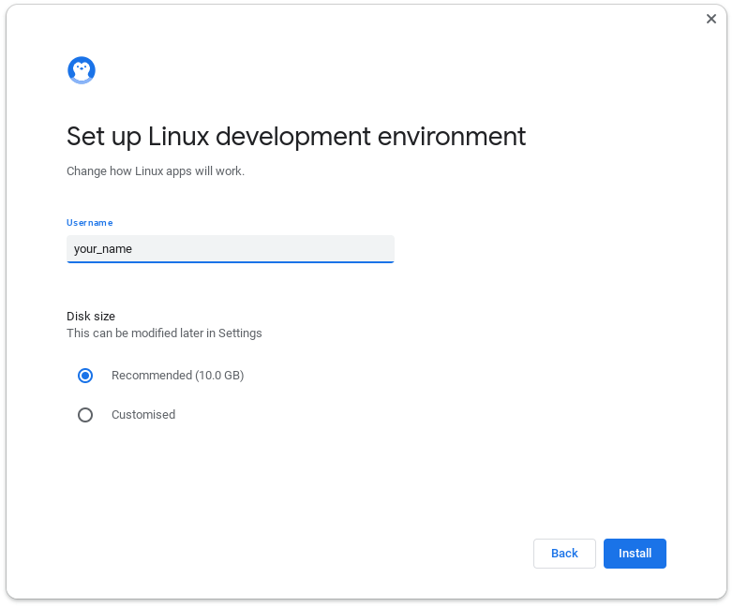Click the "your_name" text in the field
This screenshot has height=607, width=733.
coord(103,249)
